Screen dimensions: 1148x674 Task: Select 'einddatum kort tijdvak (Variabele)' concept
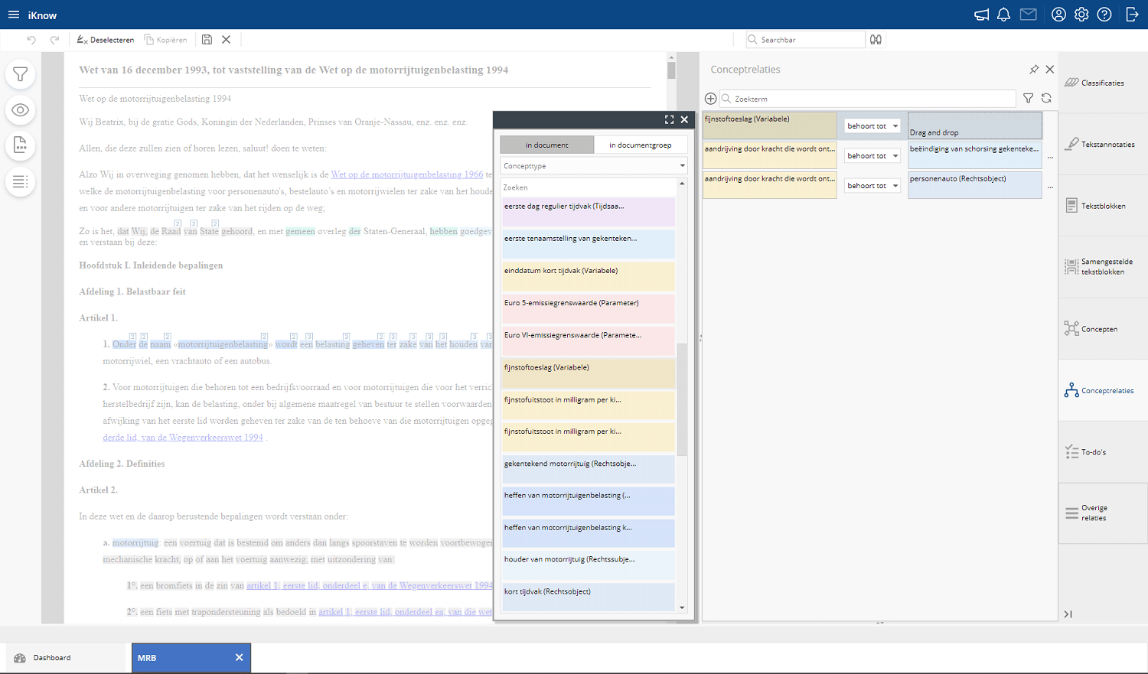589,276
